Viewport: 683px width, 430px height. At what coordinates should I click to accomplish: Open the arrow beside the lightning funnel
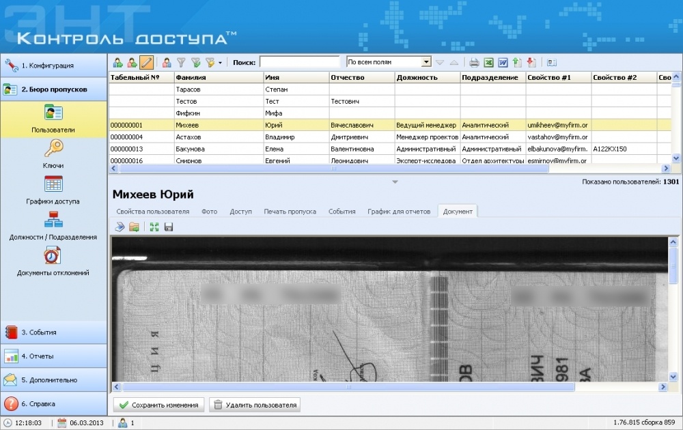coord(220,63)
